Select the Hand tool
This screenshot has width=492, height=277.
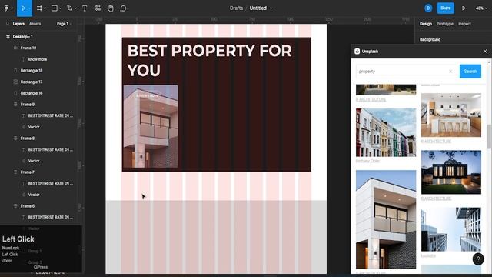(x=111, y=8)
